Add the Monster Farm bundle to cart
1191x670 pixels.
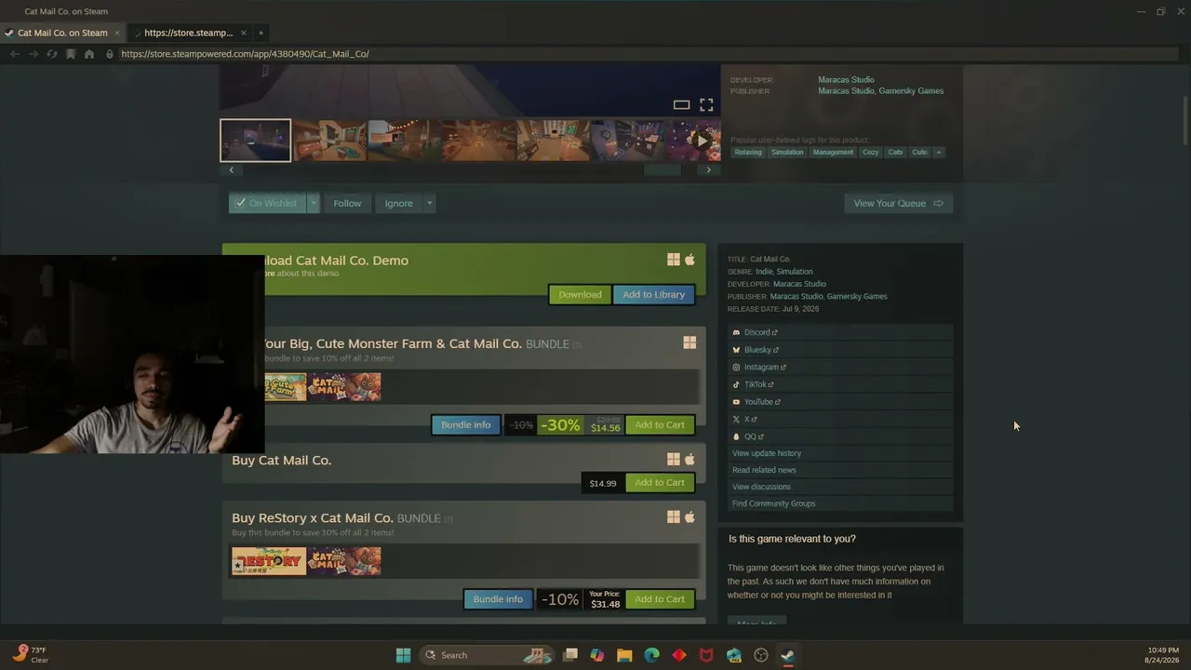(660, 425)
